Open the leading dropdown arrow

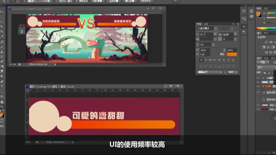click(235, 34)
